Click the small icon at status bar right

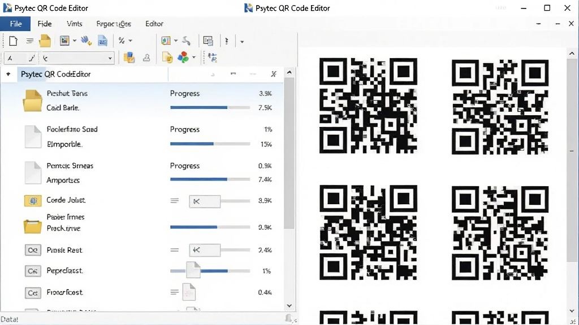[x=289, y=318]
